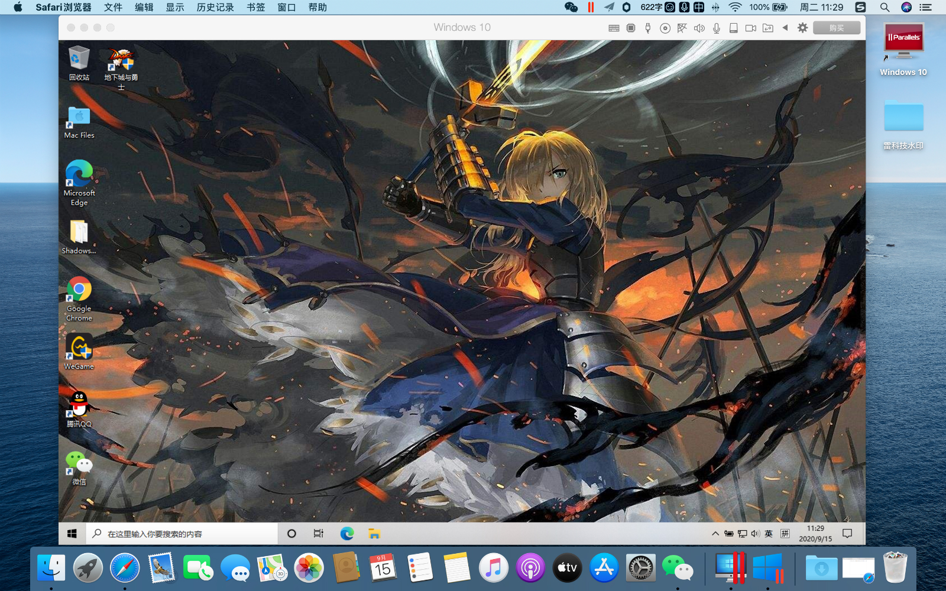Image resolution: width=946 pixels, height=591 pixels.
Task: Open the Trash in the Dock
Action: [x=895, y=567]
